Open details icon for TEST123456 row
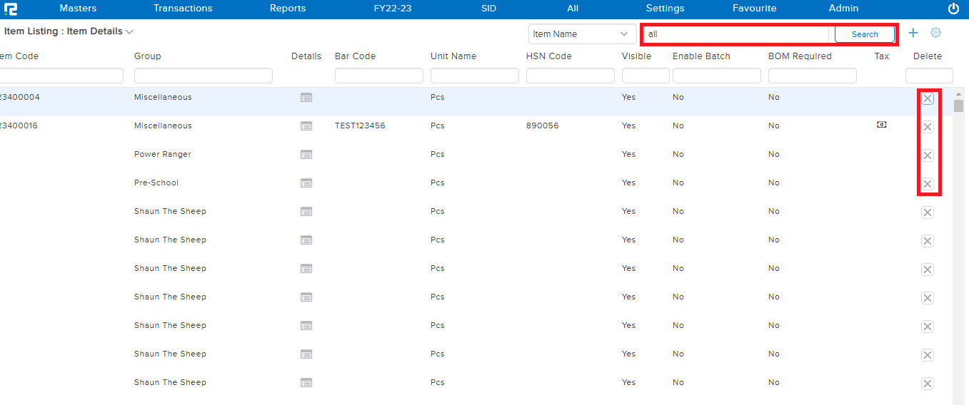This screenshot has height=405, width=969. click(x=306, y=126)
